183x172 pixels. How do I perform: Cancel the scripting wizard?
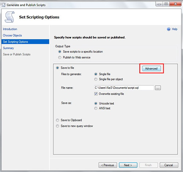tap(169, 165)
